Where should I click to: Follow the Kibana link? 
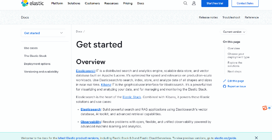(x=106, y=85)
